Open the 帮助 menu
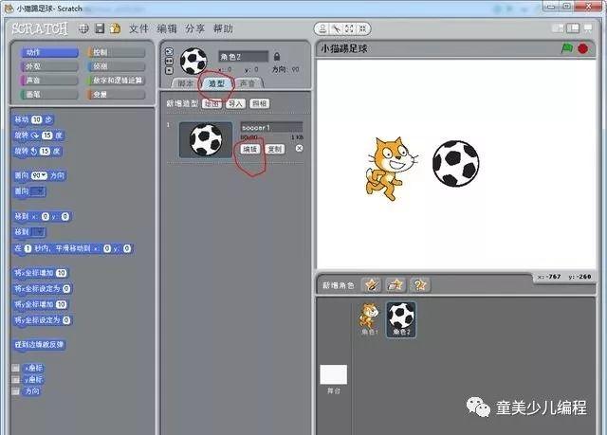Image resolution: width=607 pixels, height=435 pixels. point(223,28)
